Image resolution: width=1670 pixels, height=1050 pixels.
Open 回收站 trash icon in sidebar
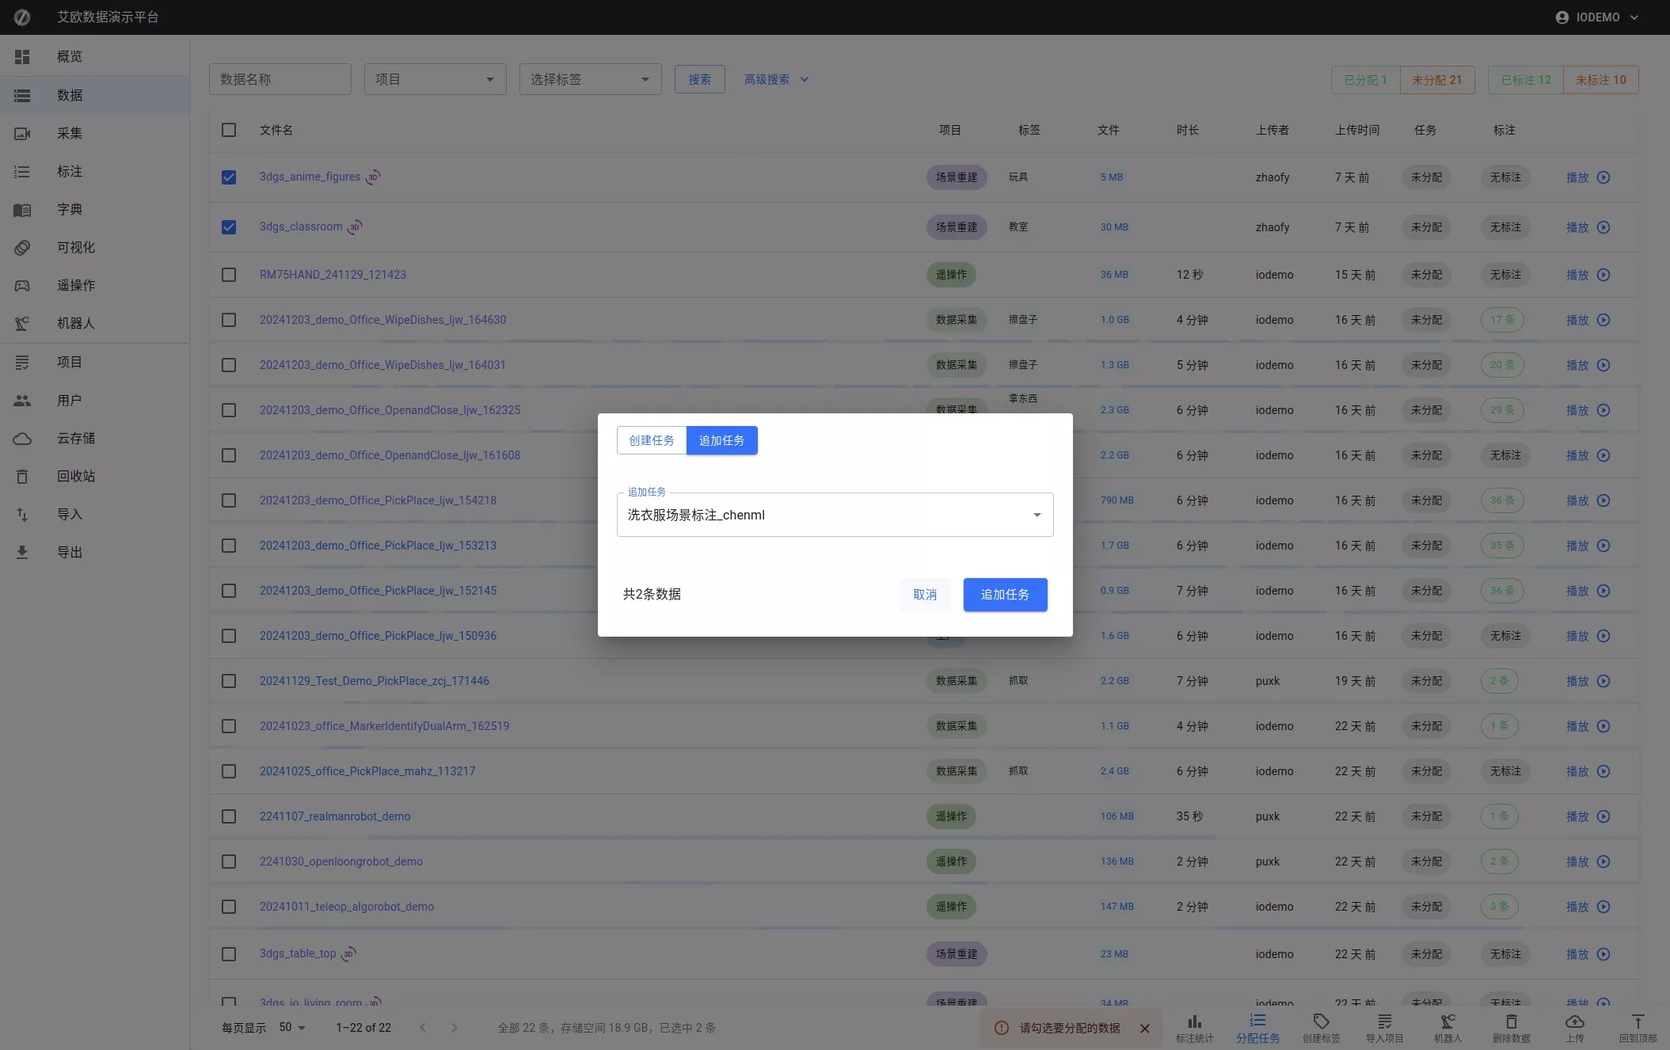click(x=22, y=476)
